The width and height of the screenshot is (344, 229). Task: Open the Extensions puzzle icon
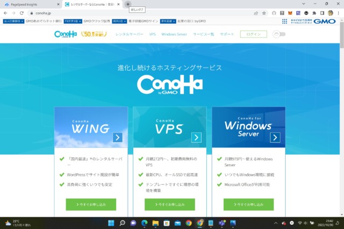pos(314,13)
